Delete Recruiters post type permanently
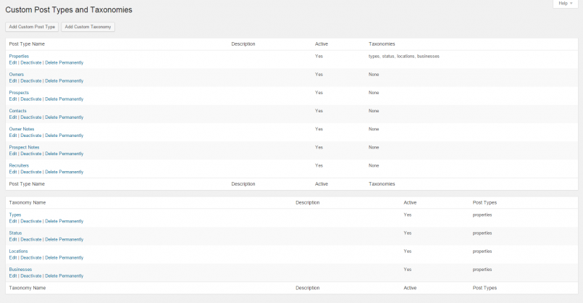 click(x=64, y=172)
